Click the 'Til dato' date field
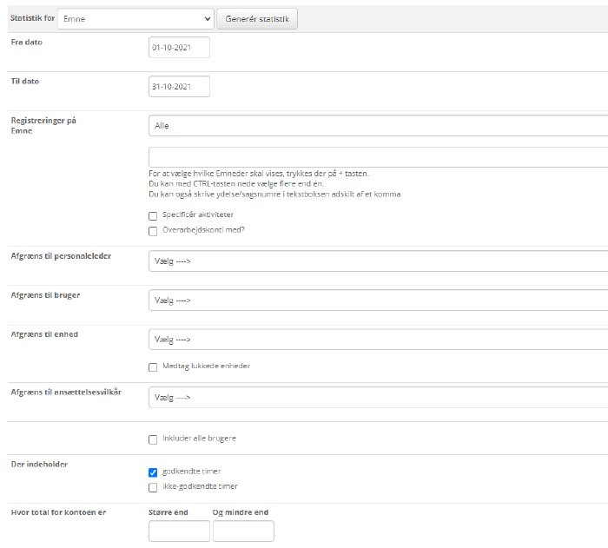This screenshot has width=608, height=548. [179, 87]
